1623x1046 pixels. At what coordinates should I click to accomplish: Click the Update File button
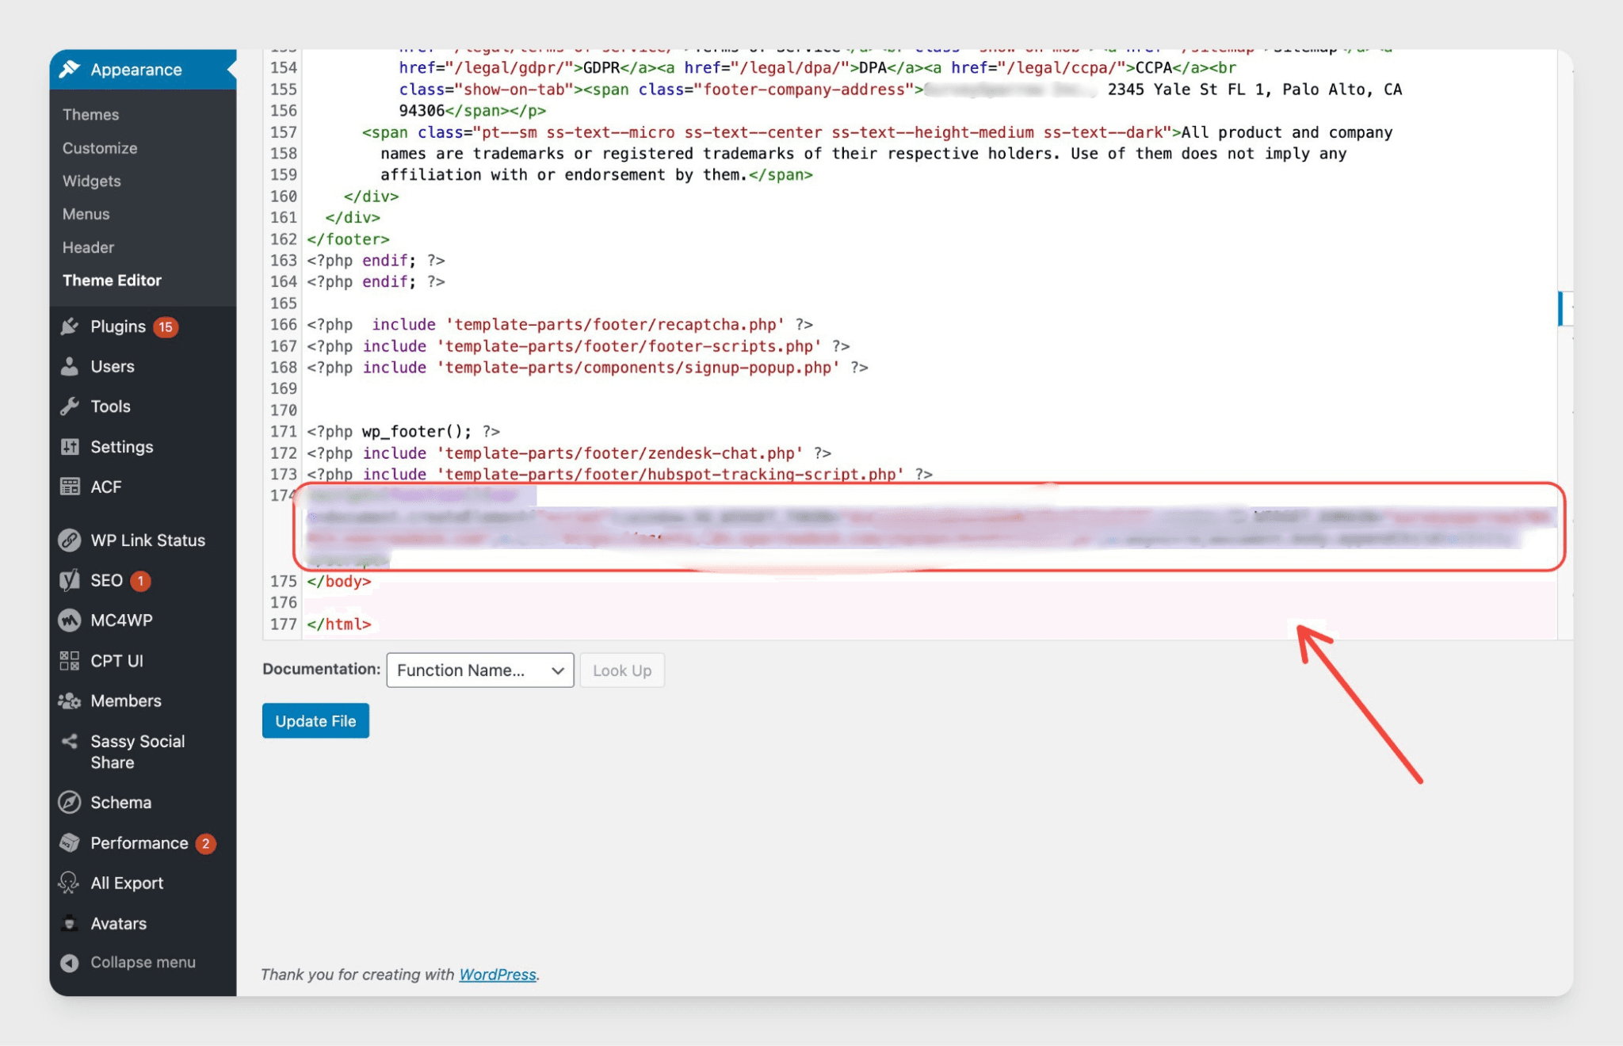315,721
